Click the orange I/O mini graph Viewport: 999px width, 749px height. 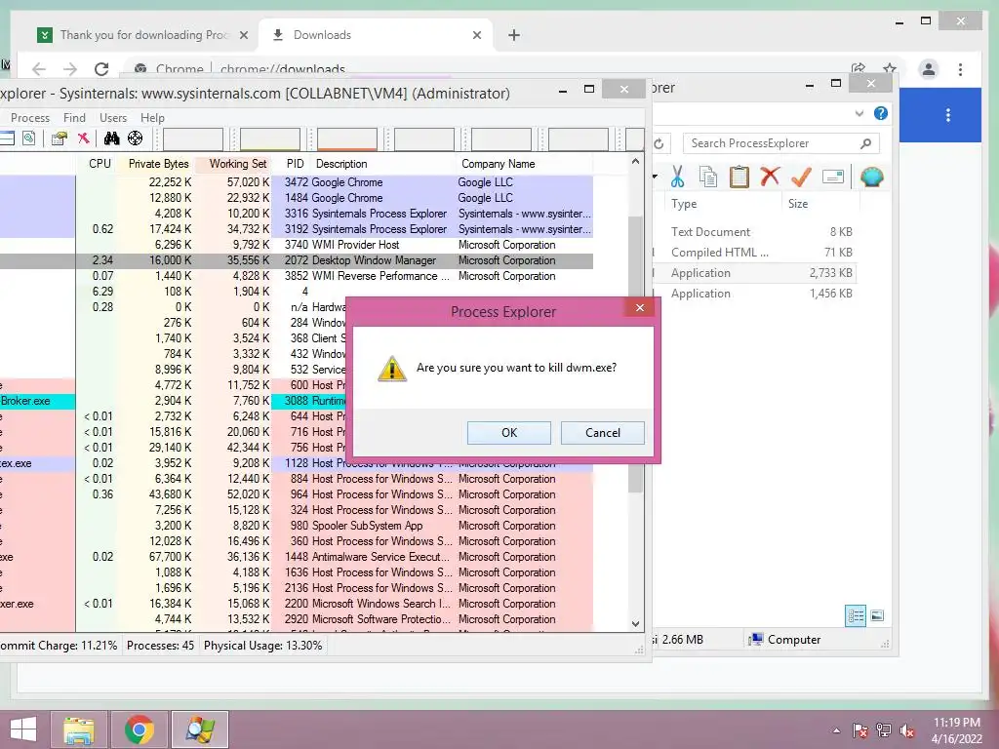[x=347, y=138]
